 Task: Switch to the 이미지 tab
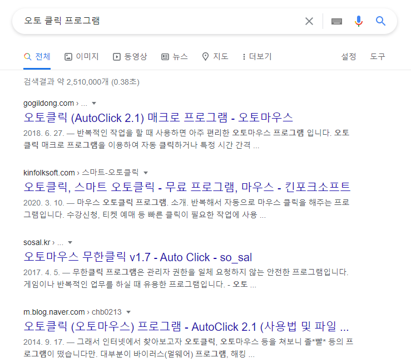tap(82, 57)
